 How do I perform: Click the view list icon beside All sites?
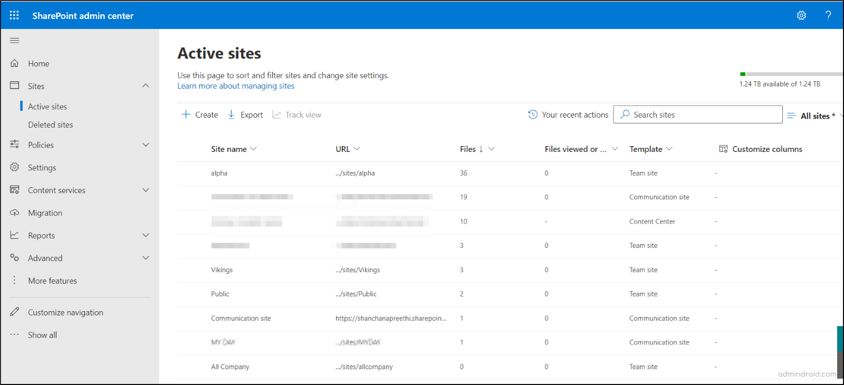pyautogui.click(x=791, y=115)
